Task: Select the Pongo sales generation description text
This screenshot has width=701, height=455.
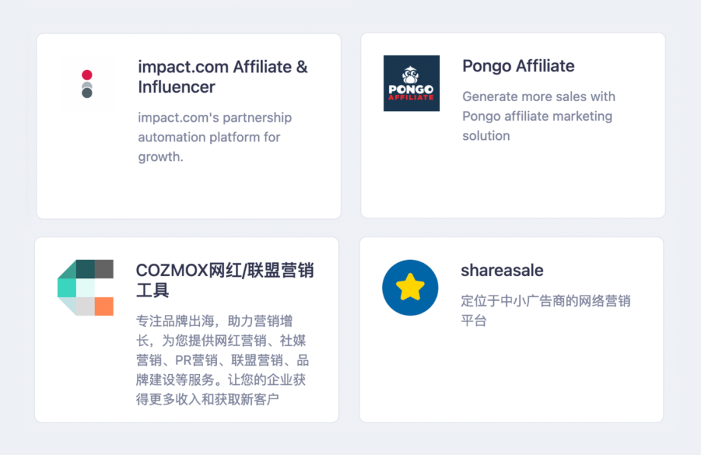Action: [539, 116]
